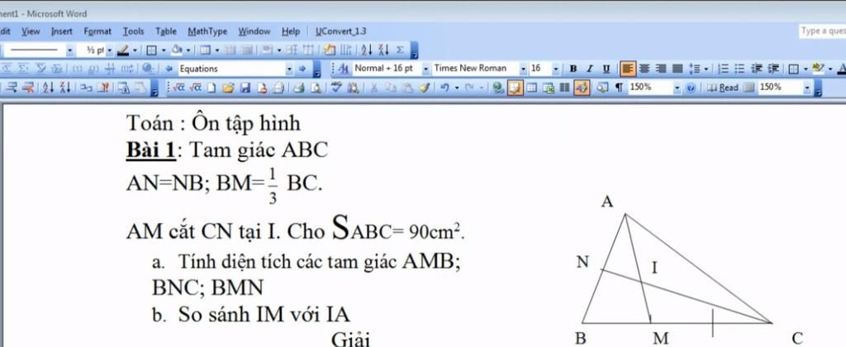The width and height of the screenshot is (846, 347).
Task: Open the Normal + 16 pt style dropdown
Action: (425, 69)
